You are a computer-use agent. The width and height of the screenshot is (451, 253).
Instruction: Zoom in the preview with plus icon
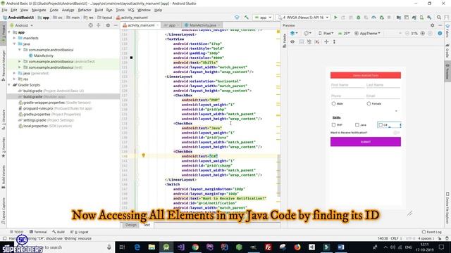click(423, 33)
